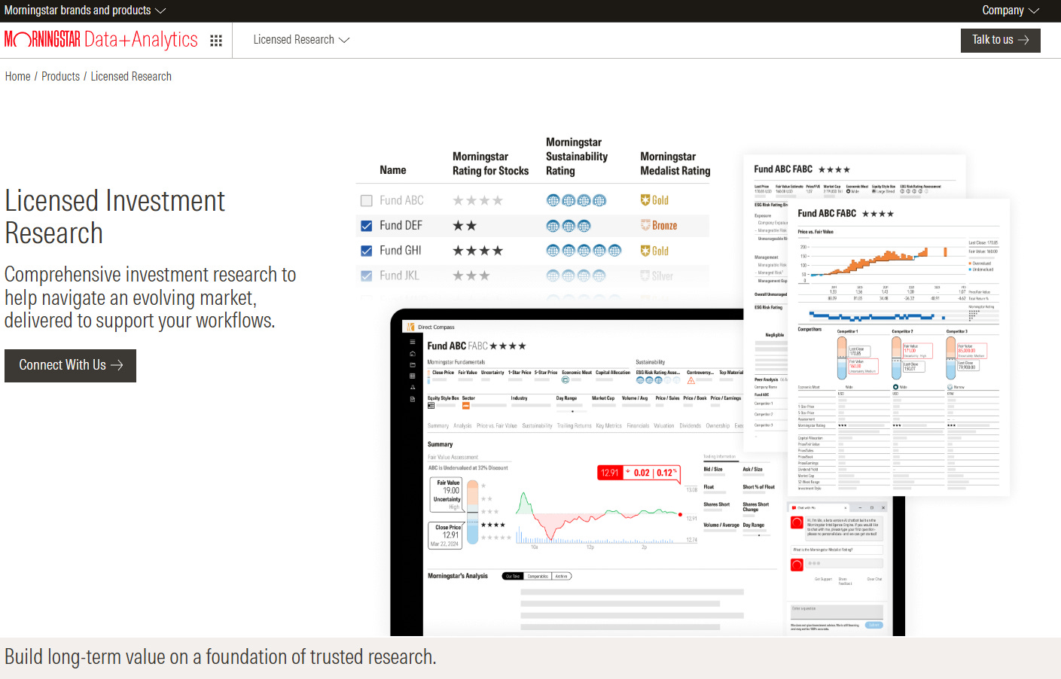Viewport: 1061px width, 679px height.
Task: Open the hamburger menu in Direct Compass sidebar
Action: pos(412,342)
